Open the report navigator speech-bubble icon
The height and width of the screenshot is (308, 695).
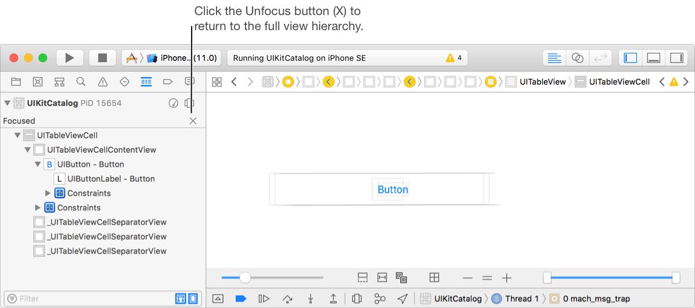[189, 82]
